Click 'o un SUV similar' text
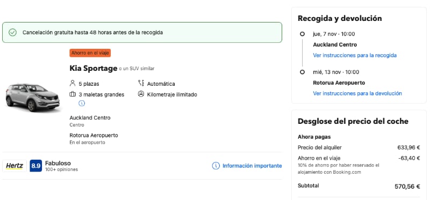 click(137, 69)
